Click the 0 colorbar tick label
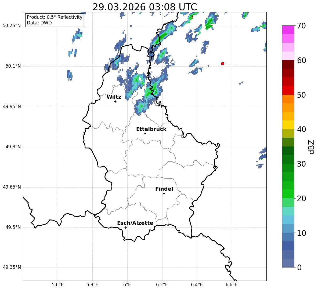 click(x=299, y=267)
